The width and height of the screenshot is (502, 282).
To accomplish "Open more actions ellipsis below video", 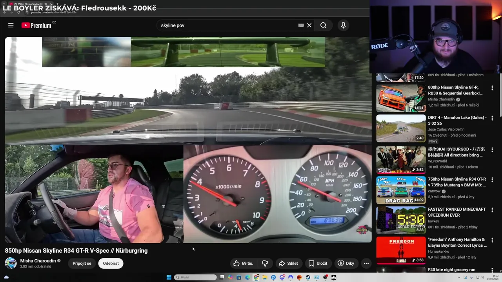I will [366, 263].
